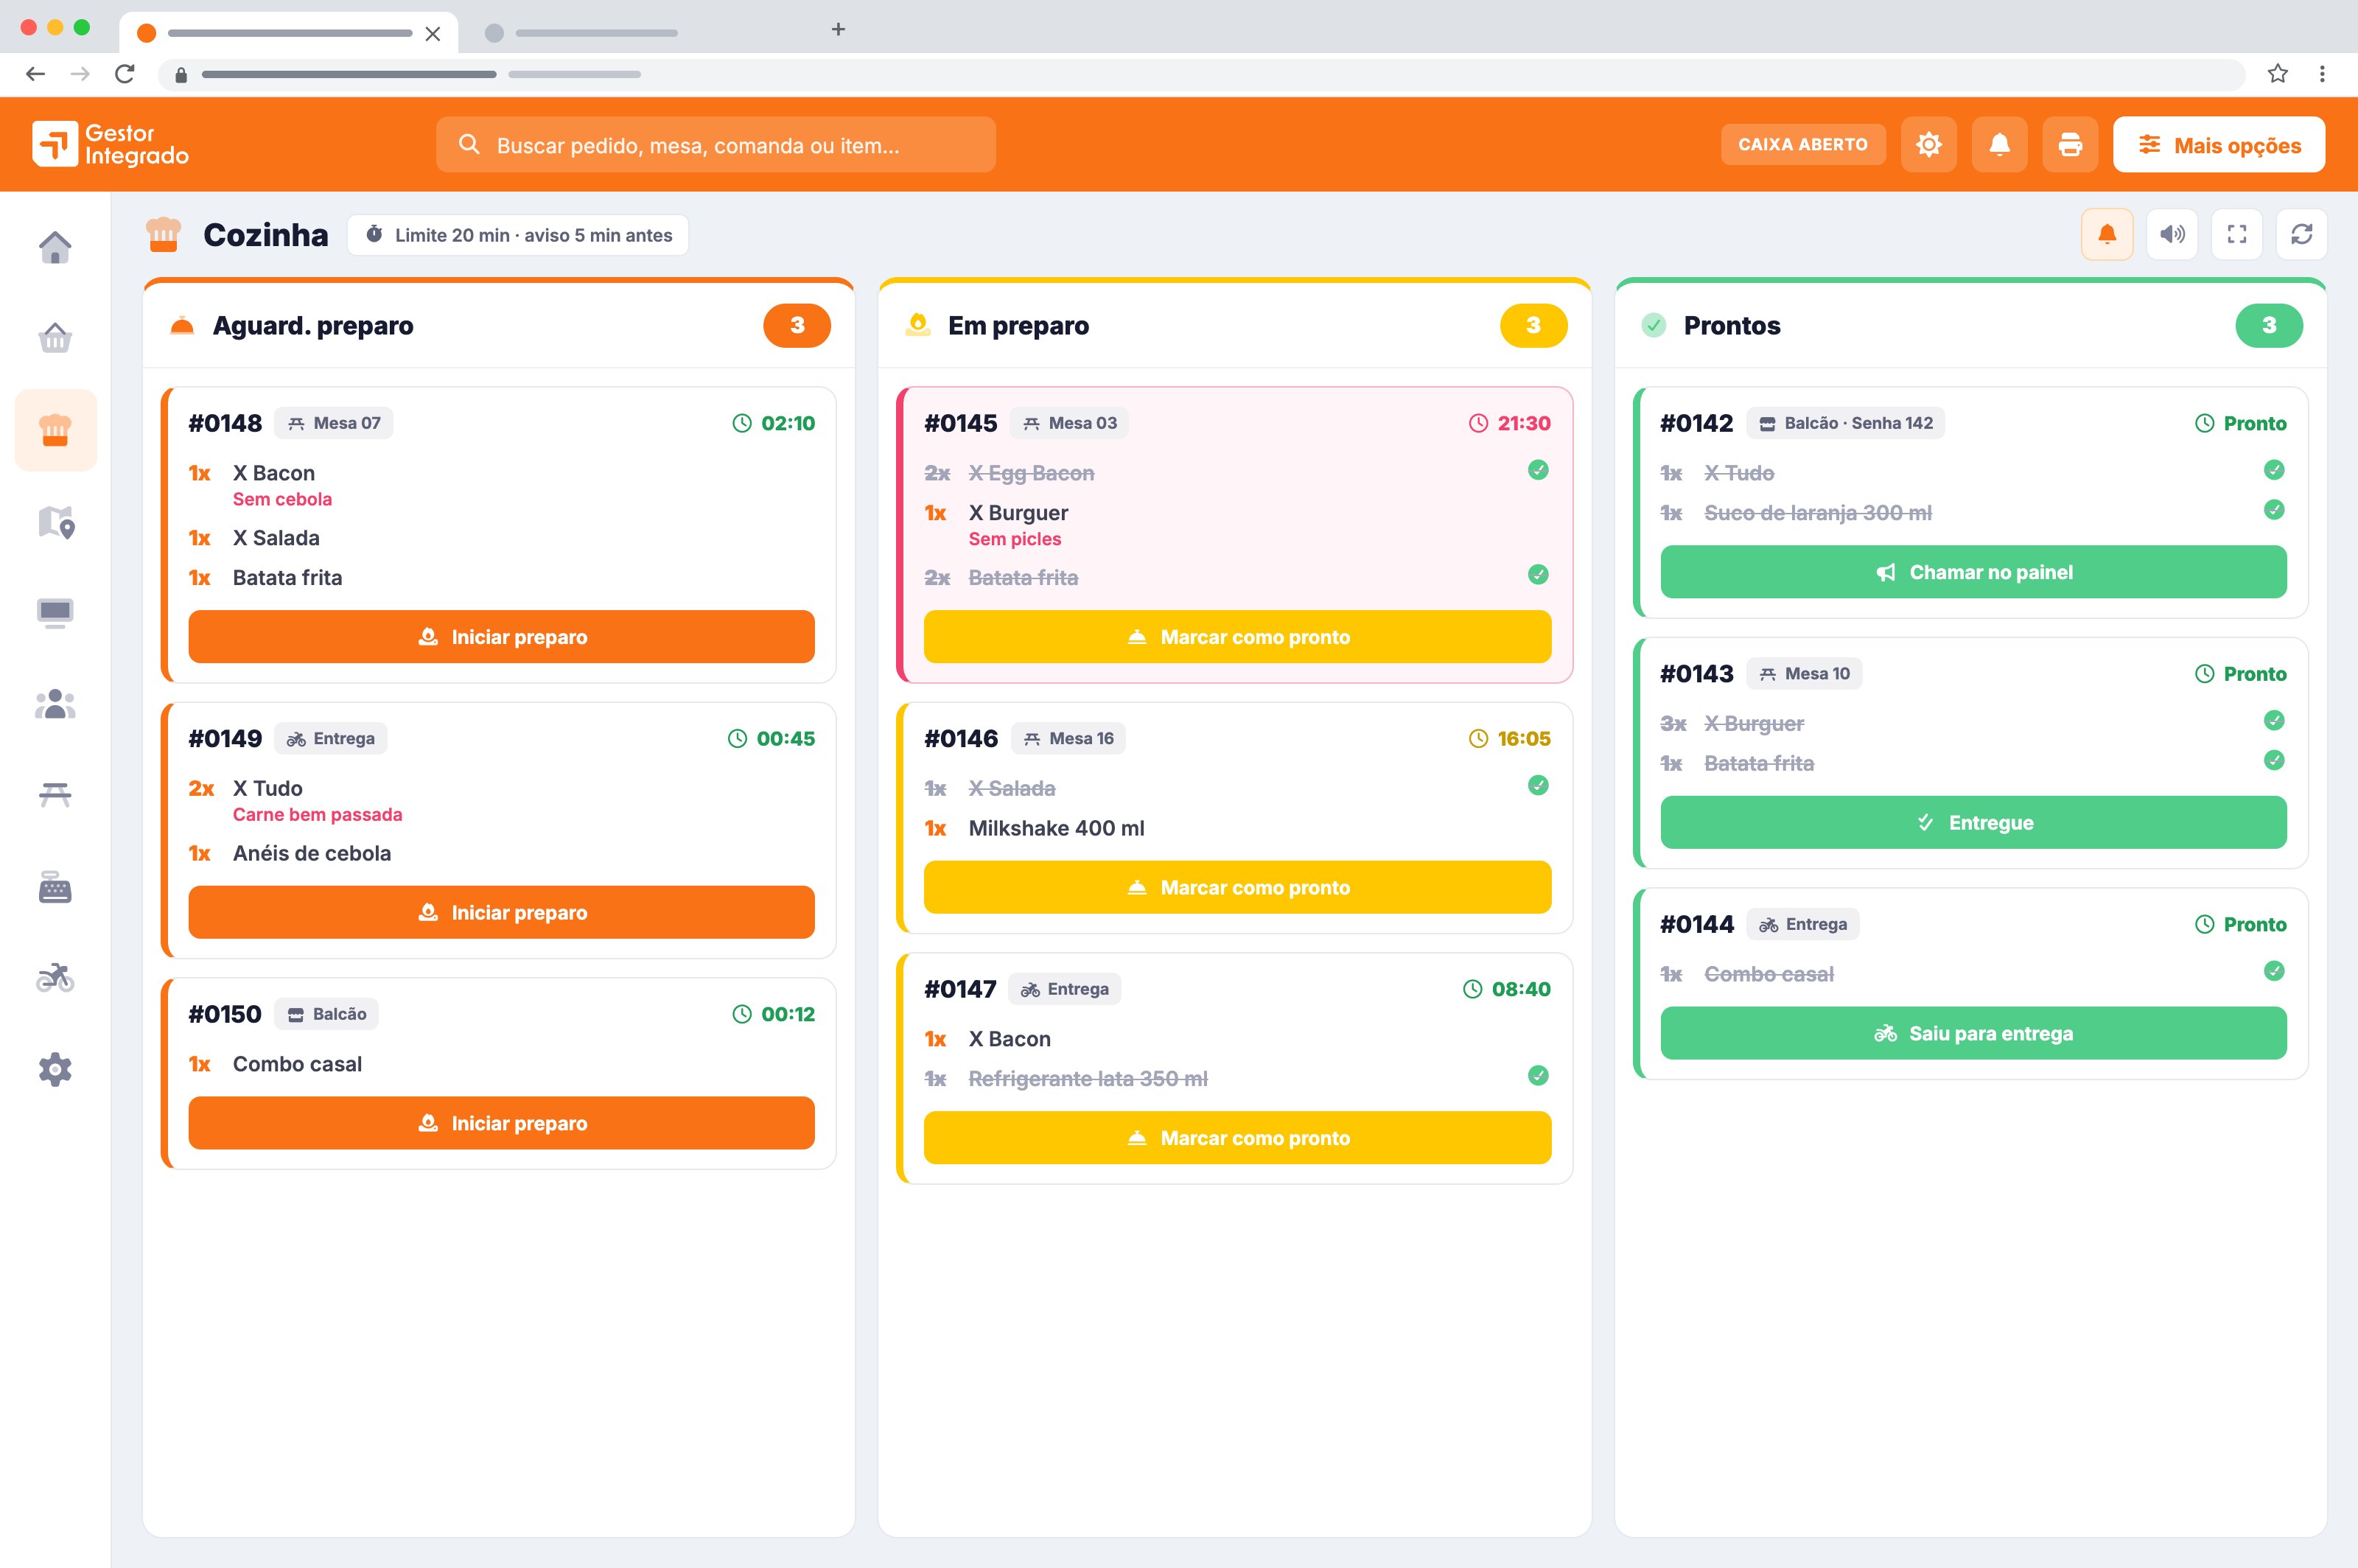Open the tables sidebar icon

click(x=55, y=794)
